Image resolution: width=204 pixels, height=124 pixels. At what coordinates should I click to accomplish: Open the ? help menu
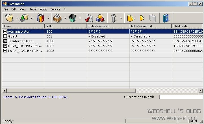point(64,9)
